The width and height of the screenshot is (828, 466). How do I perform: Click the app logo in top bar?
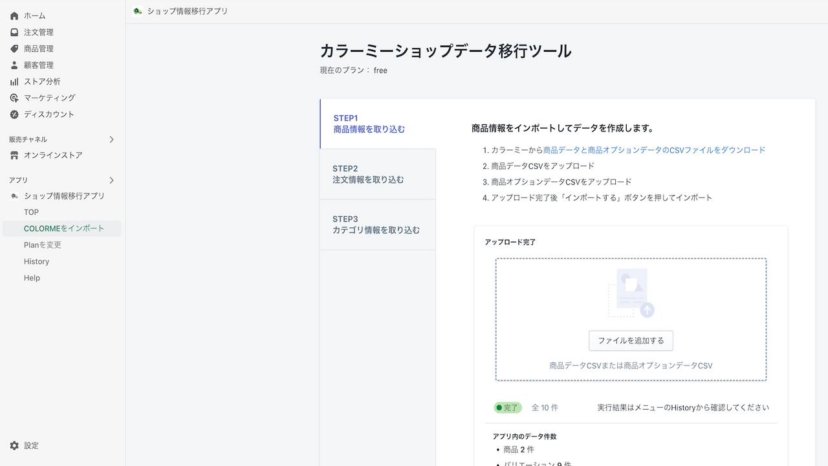coord(137,11)
